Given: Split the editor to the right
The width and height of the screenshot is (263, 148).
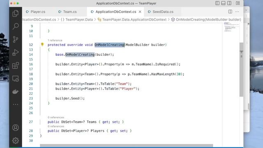Looking at the screenshot, I should 230,12.
